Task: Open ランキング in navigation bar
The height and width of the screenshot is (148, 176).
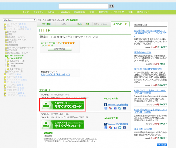Action: point(119,12)
